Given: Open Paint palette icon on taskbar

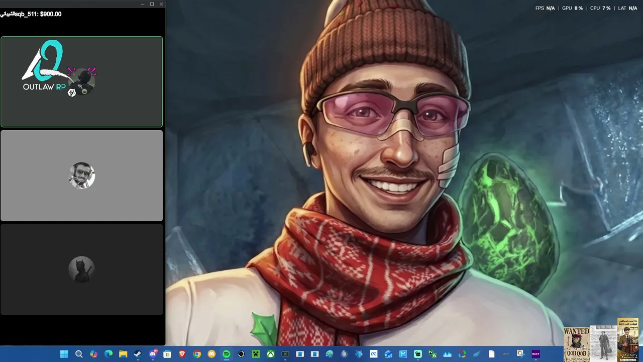Looking at the screenshot, I should 330,354.
